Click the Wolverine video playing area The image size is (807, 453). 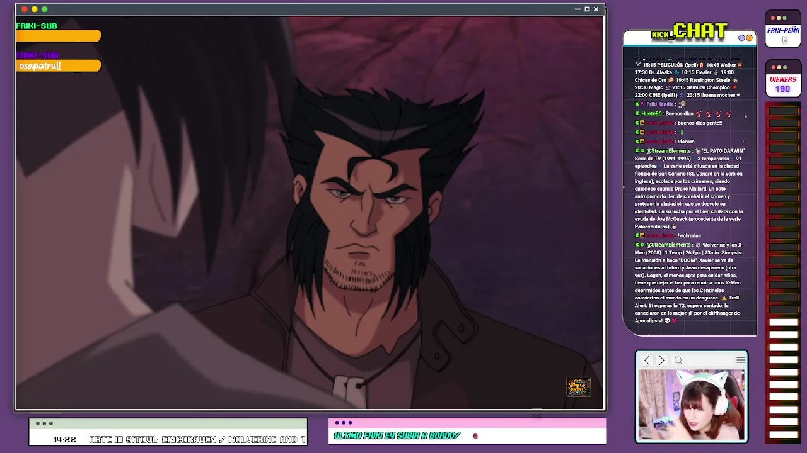point(310,213)
